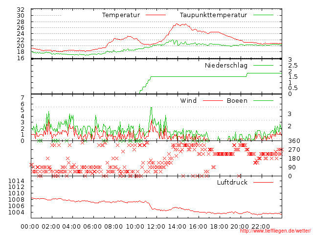Click the 10:00 time axis label
This screenshot has width=313, height=235.
coord(135,227)
